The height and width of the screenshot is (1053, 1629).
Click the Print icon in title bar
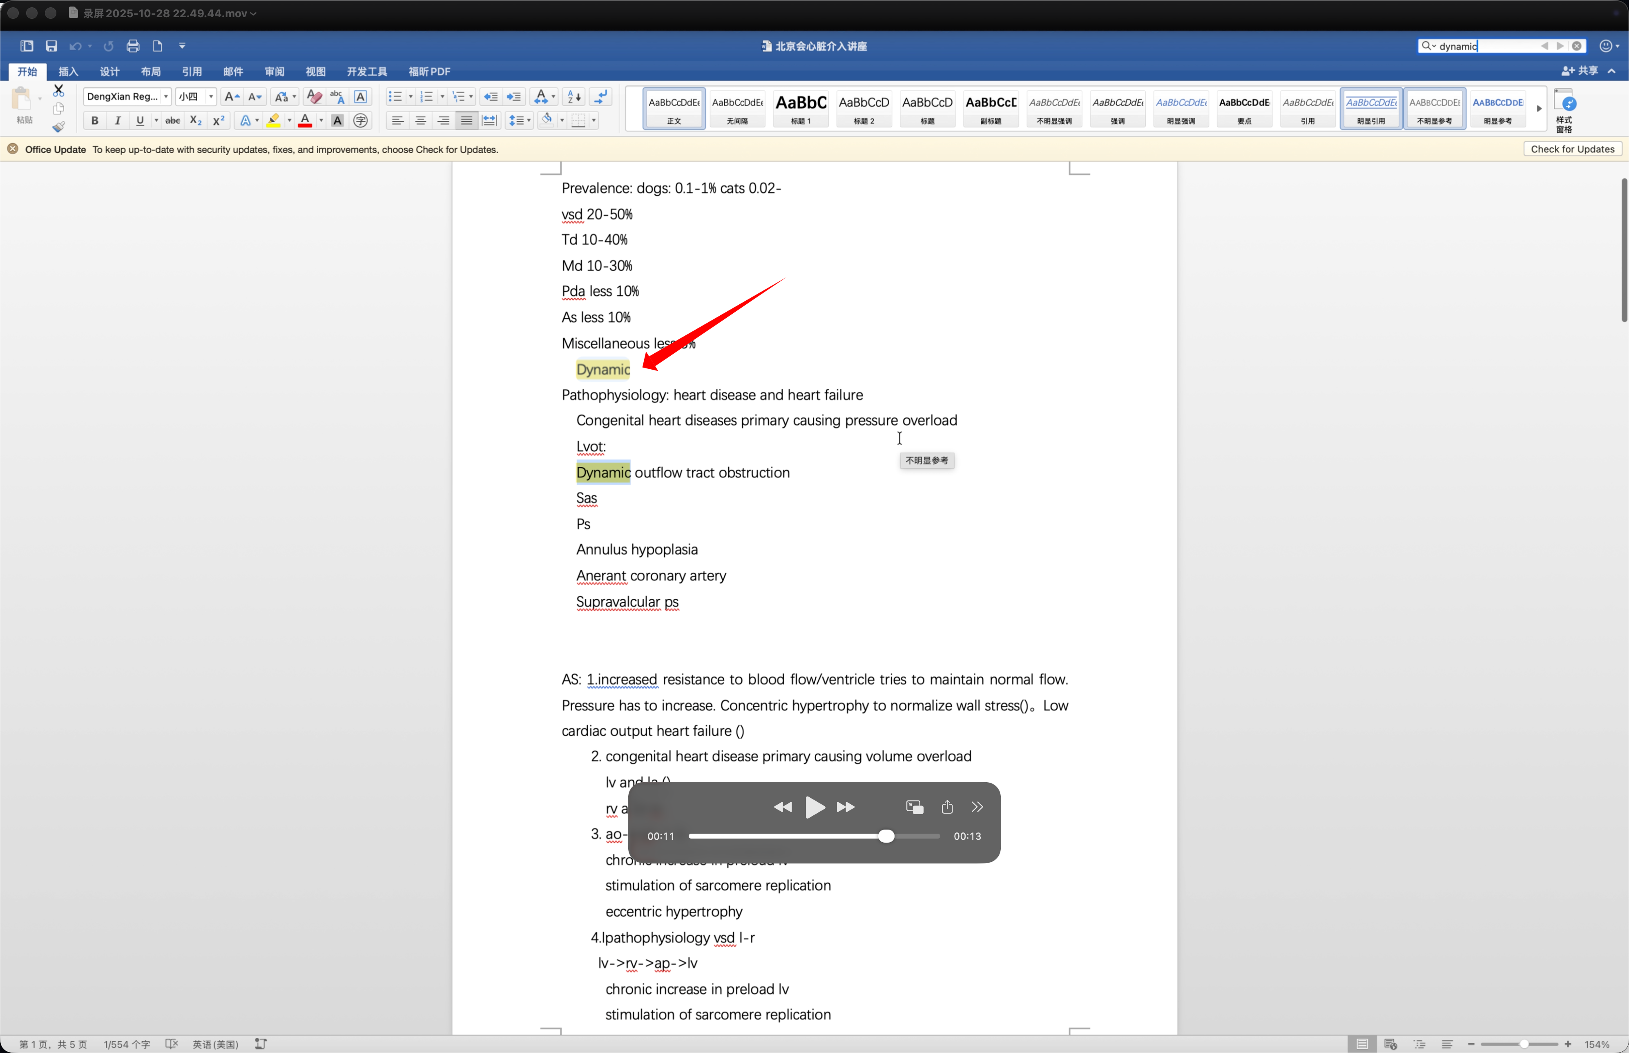tap(133, 46)
